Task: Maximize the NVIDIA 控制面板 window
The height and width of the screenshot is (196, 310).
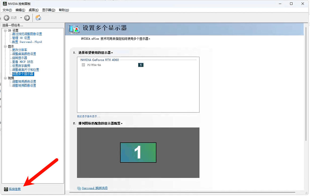Action: [x=291, y=4]
